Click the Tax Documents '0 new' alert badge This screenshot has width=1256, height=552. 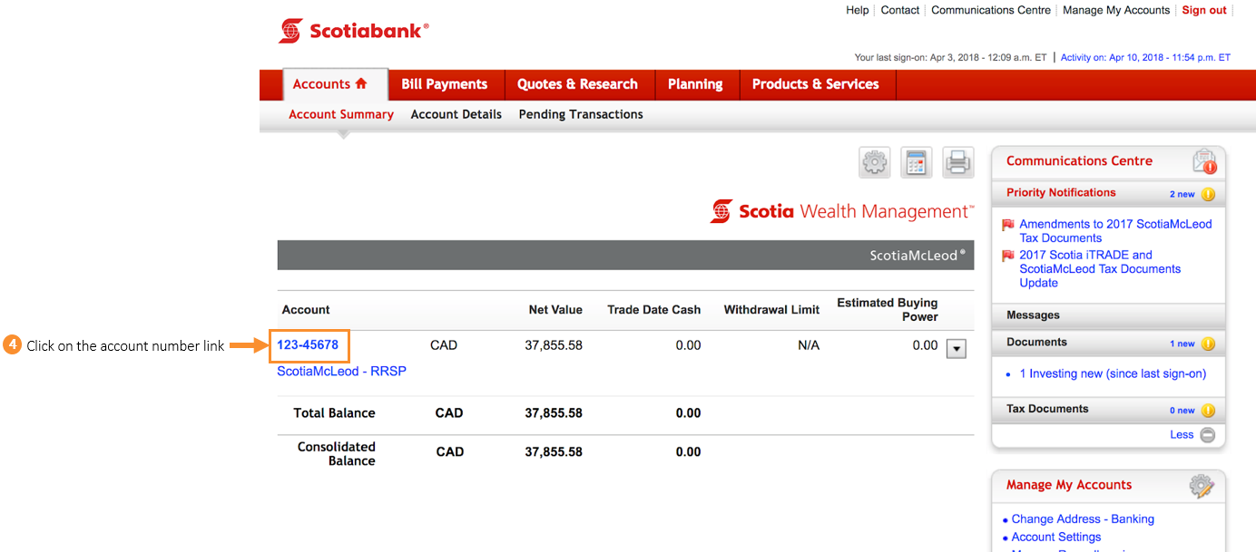click(1207, 410)
